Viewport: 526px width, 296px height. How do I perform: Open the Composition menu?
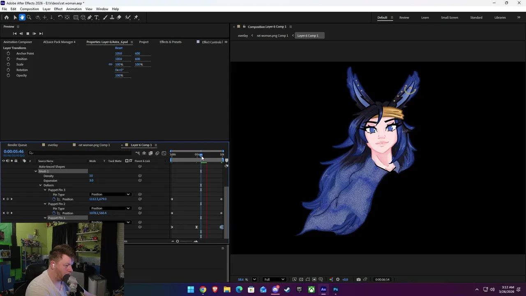(x=29, y=9)
